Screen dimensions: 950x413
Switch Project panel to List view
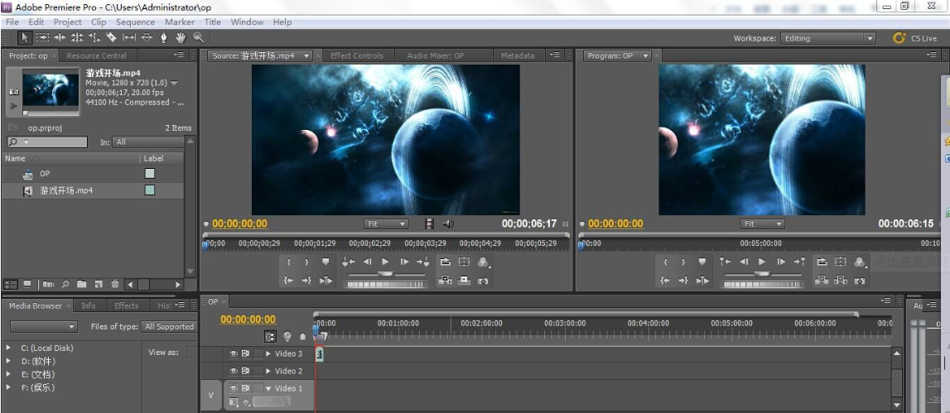tap(11, 284)
